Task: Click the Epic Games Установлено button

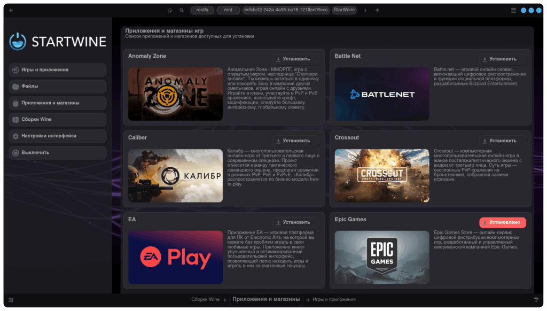Action: [x=503, y=222]
